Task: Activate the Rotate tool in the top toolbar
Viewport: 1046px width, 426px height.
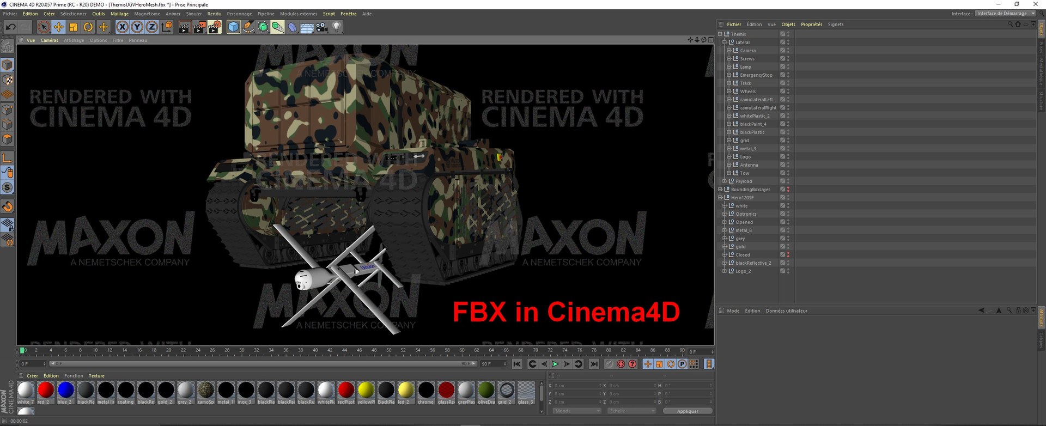Action: (88, 27)
